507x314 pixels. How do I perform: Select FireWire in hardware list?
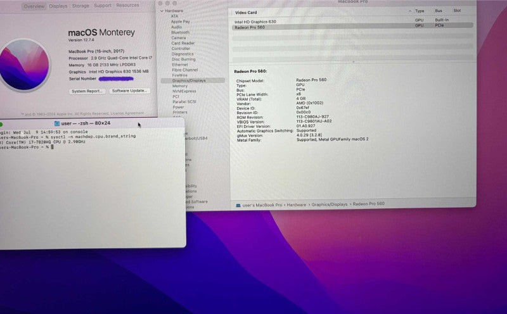click(180, 75)
